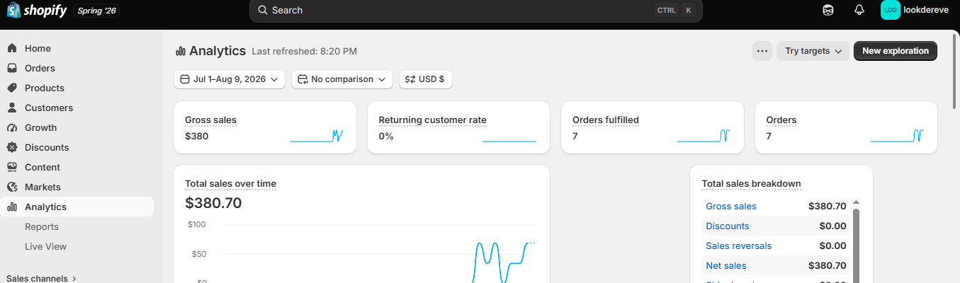This screenshot has height=283, width=960.
Task: Click the Total sales breakdown scrollbar
Action: click(856, 244)
